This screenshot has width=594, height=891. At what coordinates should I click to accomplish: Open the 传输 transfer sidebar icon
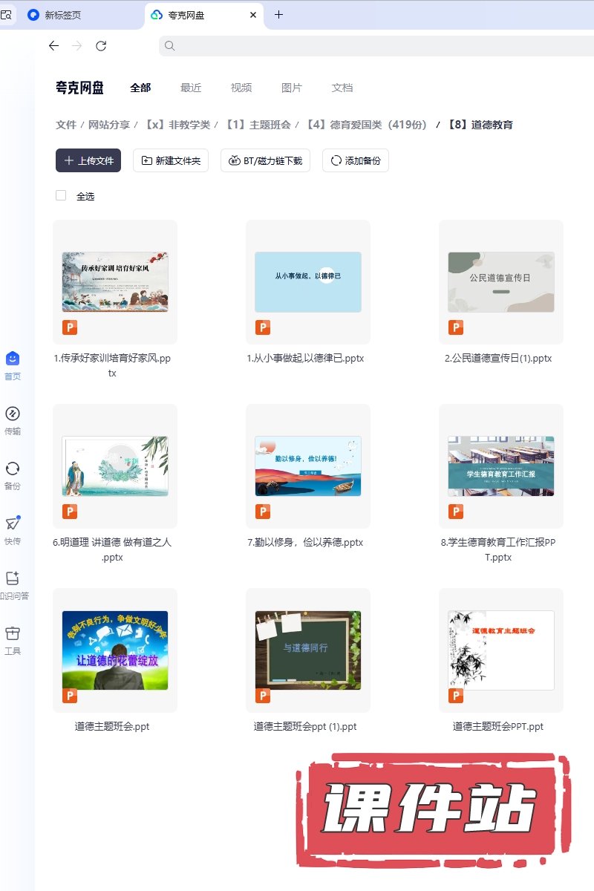(x=13, y=414)
